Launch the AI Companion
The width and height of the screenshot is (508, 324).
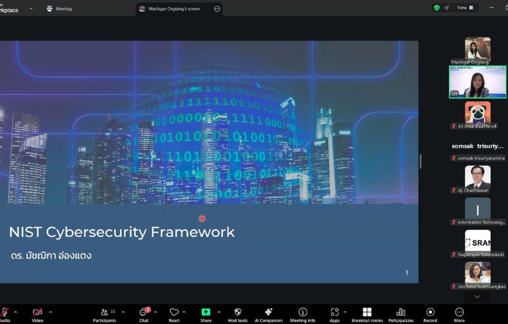tap(268, 313)
